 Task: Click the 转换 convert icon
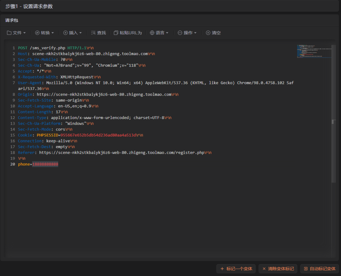pyautogui.click(x=37, y=33)
